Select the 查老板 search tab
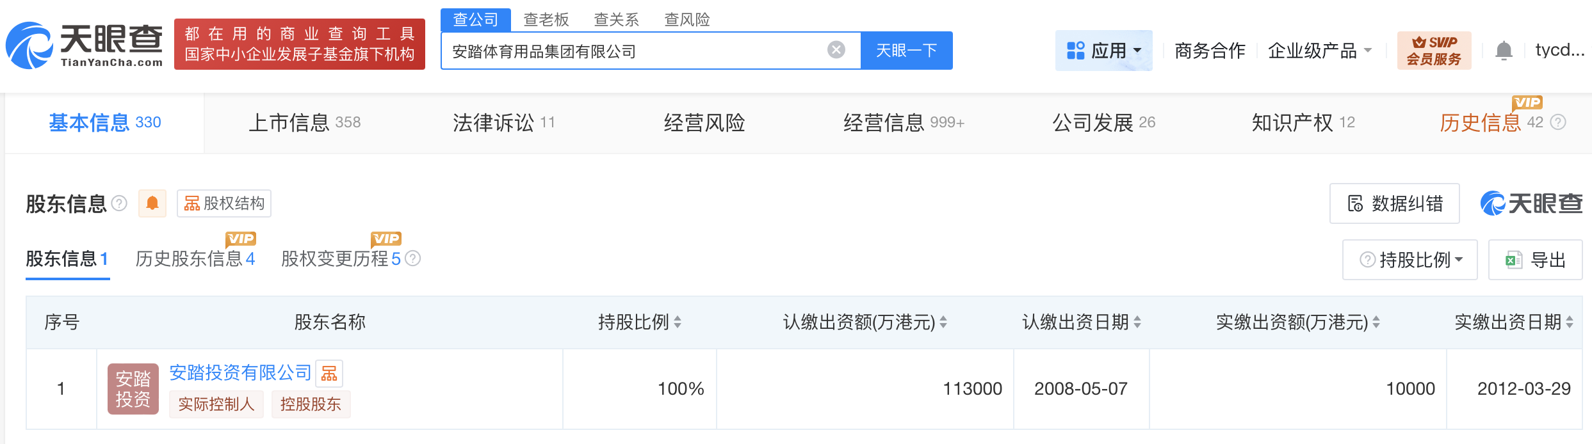The height and width of the screenshot is (444, 1592). click(546, 20)
